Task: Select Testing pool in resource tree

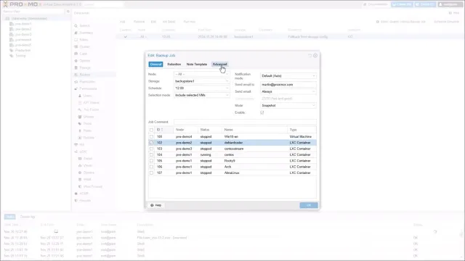Action: [x=20, y=56]
